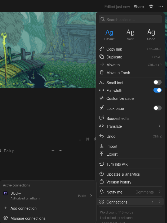
Task: Disable the Full width switch
Action: tap(157, 90)
